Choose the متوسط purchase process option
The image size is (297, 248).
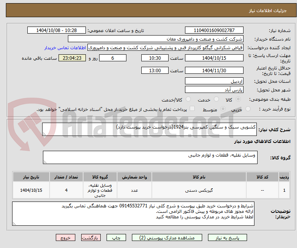223,109
